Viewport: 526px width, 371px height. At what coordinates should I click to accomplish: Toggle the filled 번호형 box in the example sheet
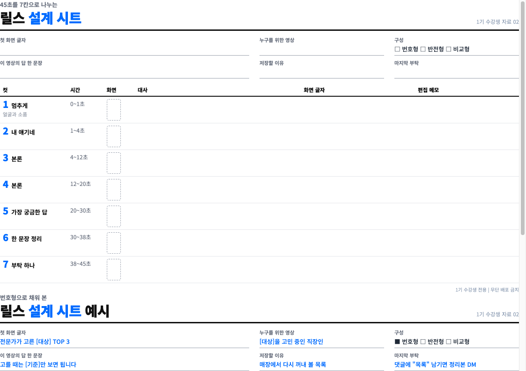pyautogui.click(x=397, y=342)
